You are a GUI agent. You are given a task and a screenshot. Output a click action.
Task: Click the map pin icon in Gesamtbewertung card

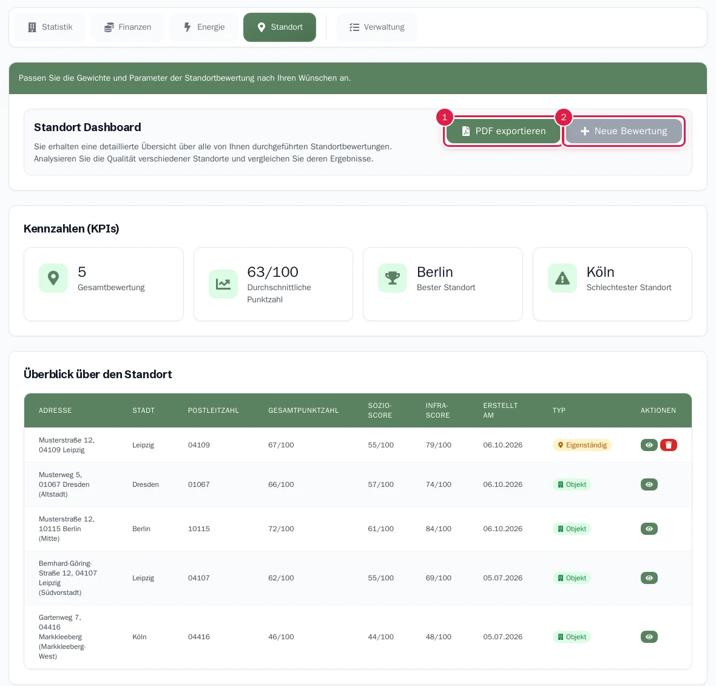click(53, 277)
